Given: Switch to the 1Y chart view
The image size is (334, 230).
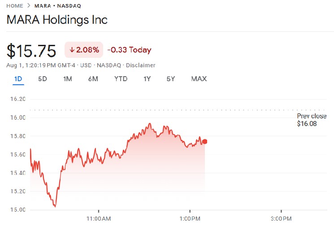Looking at the screenshot, I should [x=147, y=79].
